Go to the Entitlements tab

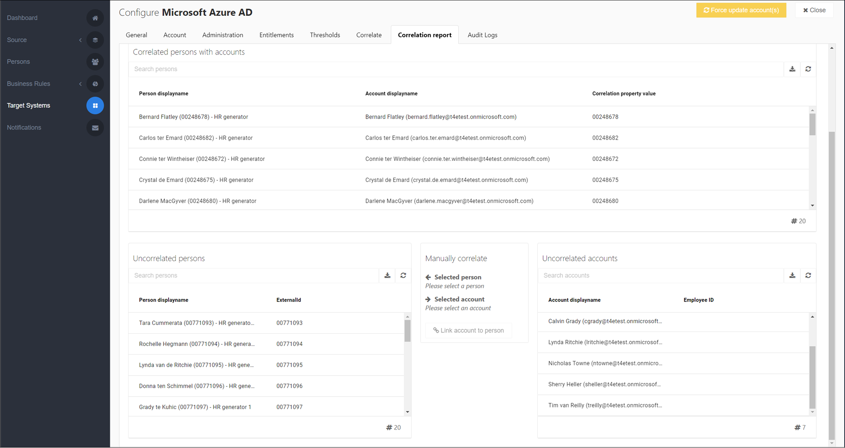tap(276, 35)
